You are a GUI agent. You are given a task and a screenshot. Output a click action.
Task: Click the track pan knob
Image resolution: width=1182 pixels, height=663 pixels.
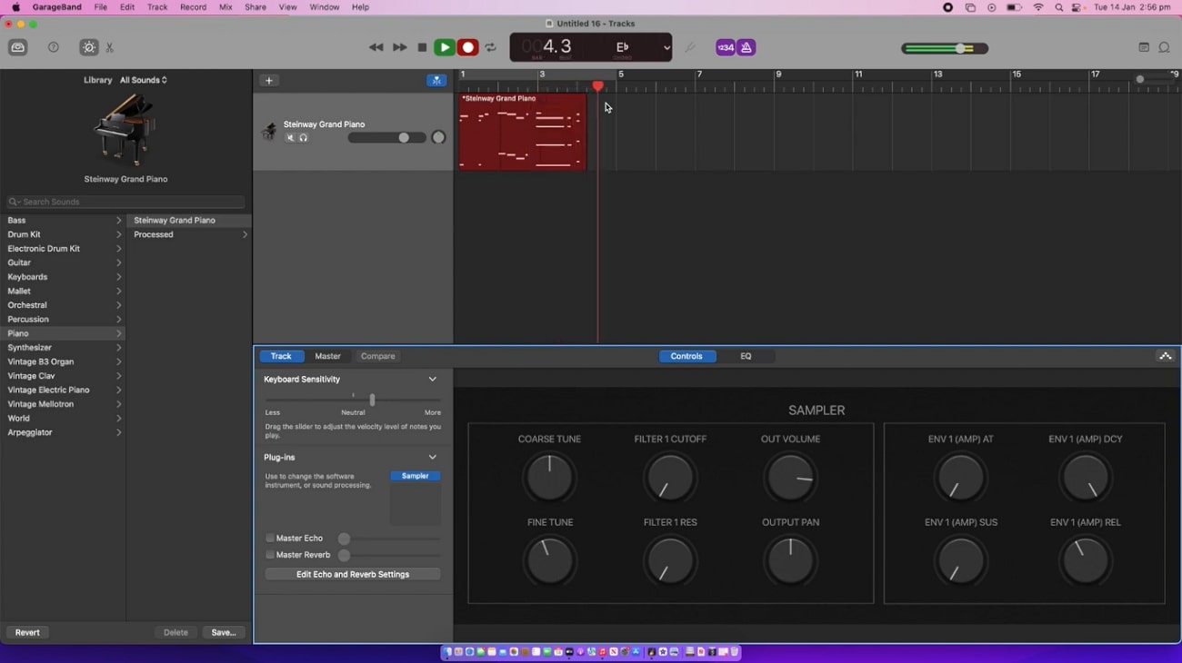point(438,138)
